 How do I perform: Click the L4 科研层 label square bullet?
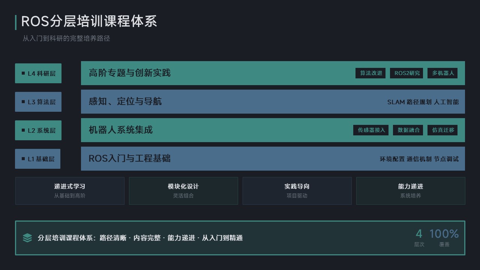coord(23,73)
